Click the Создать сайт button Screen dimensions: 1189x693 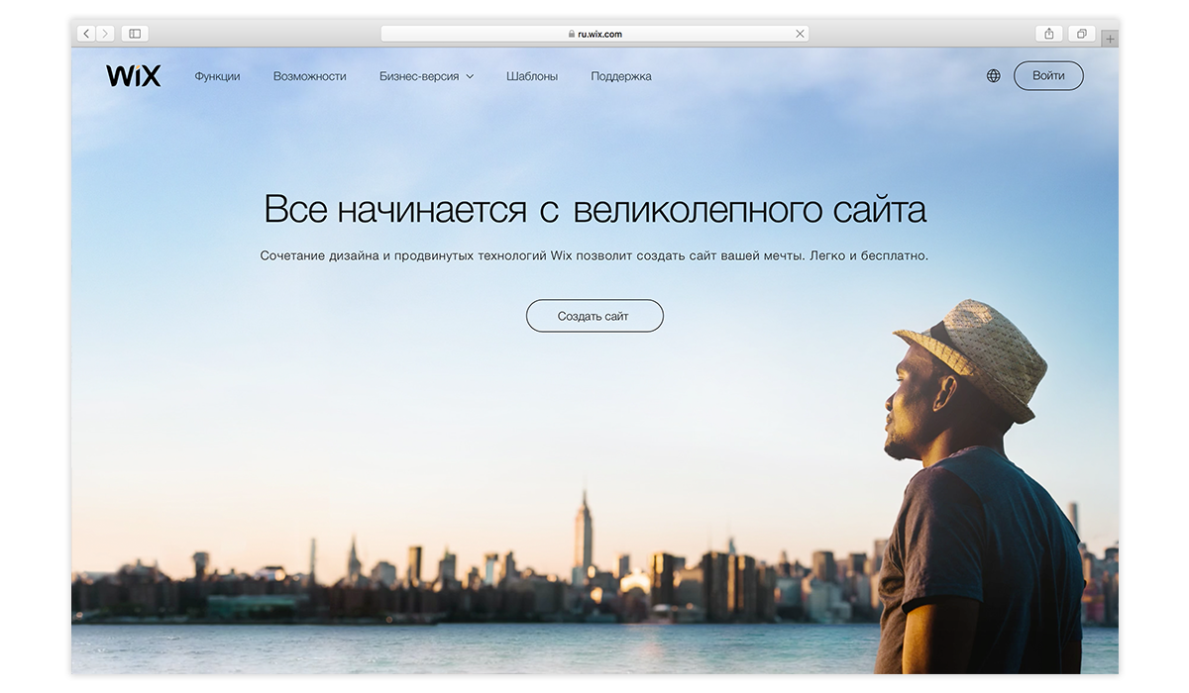[x=594, y=316]
